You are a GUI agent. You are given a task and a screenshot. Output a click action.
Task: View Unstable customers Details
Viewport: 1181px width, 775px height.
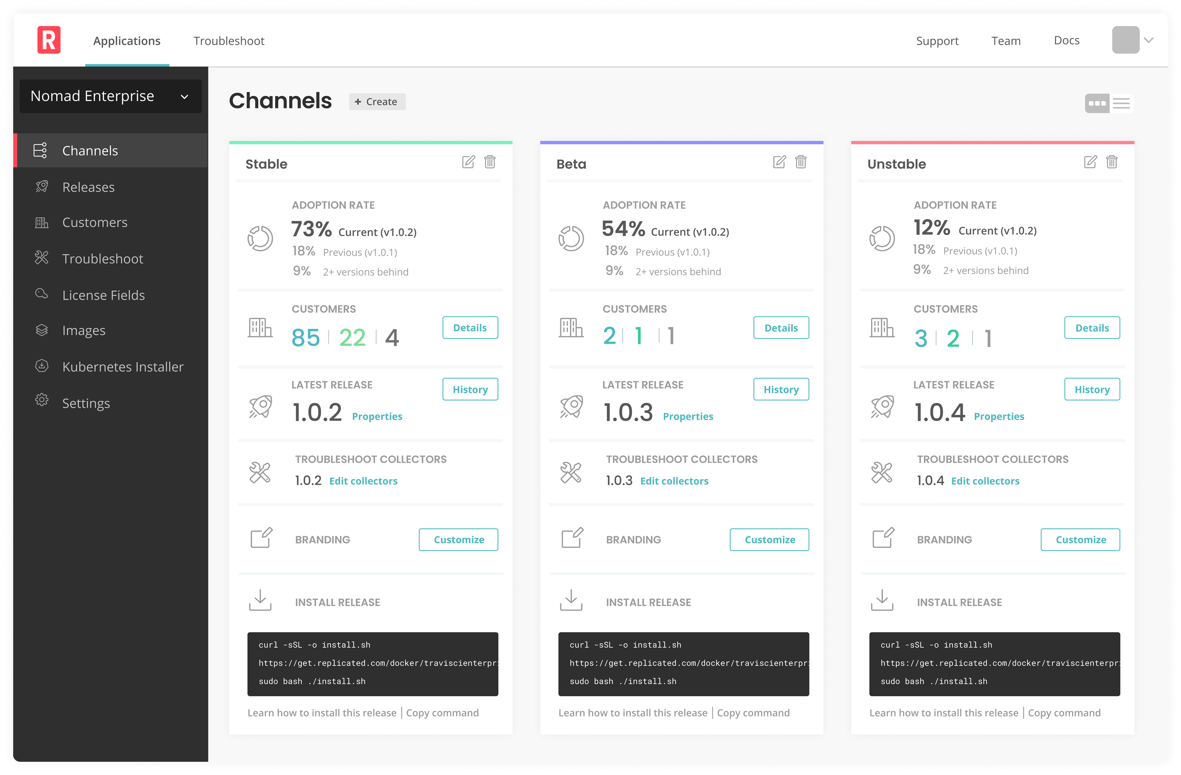(1092, 328)
